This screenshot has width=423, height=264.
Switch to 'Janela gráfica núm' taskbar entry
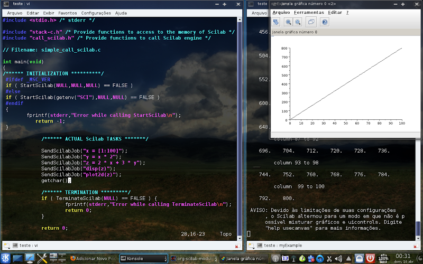point(244,259)
